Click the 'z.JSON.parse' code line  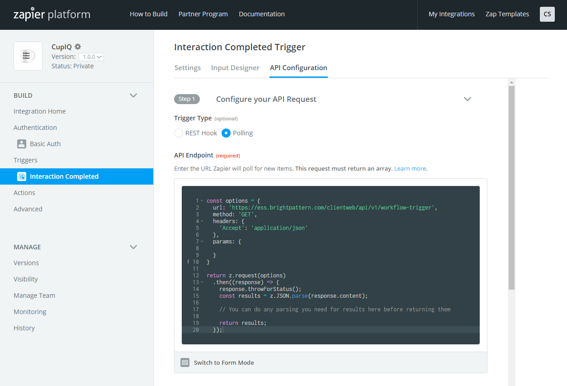[x=293, y=296]
